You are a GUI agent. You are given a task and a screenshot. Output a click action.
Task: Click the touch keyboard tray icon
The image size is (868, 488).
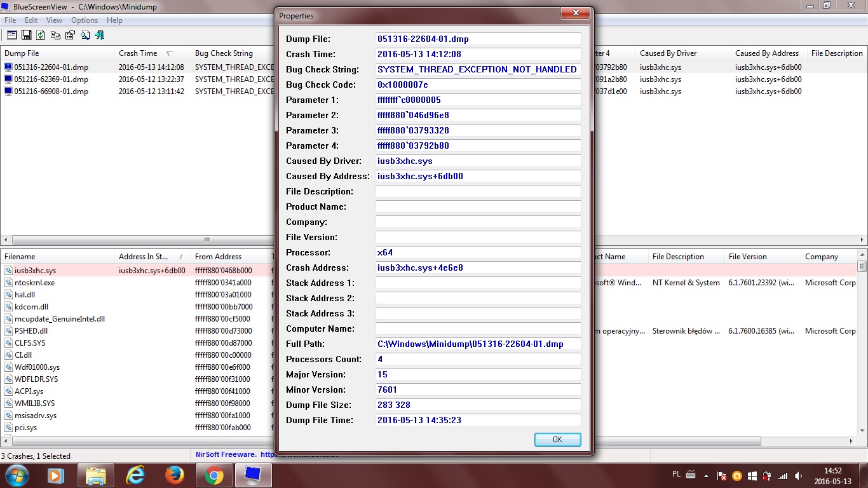[691, 475]
